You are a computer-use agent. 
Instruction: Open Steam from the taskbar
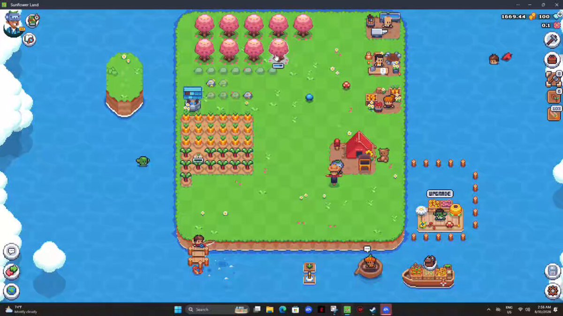373,309
